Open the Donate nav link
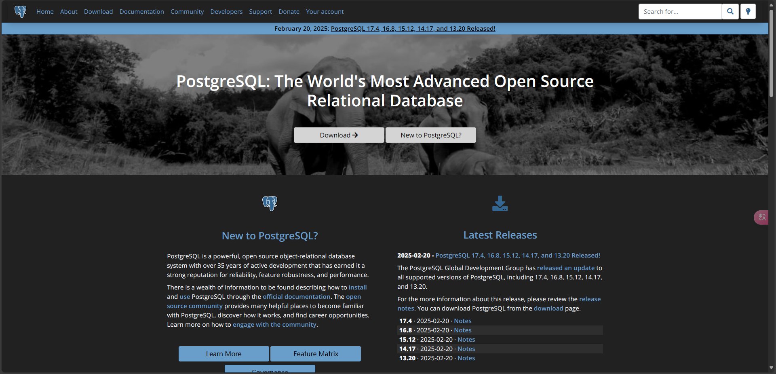 click(289, 12)
